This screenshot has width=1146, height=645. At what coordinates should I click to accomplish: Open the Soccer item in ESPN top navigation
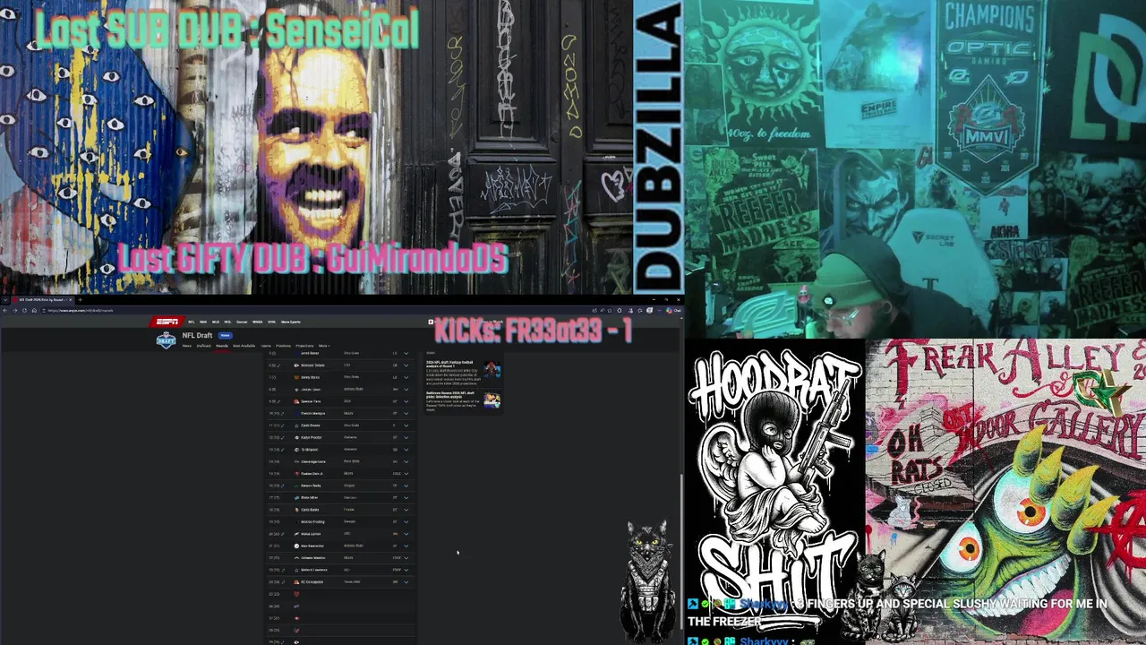tap(242, 322)
